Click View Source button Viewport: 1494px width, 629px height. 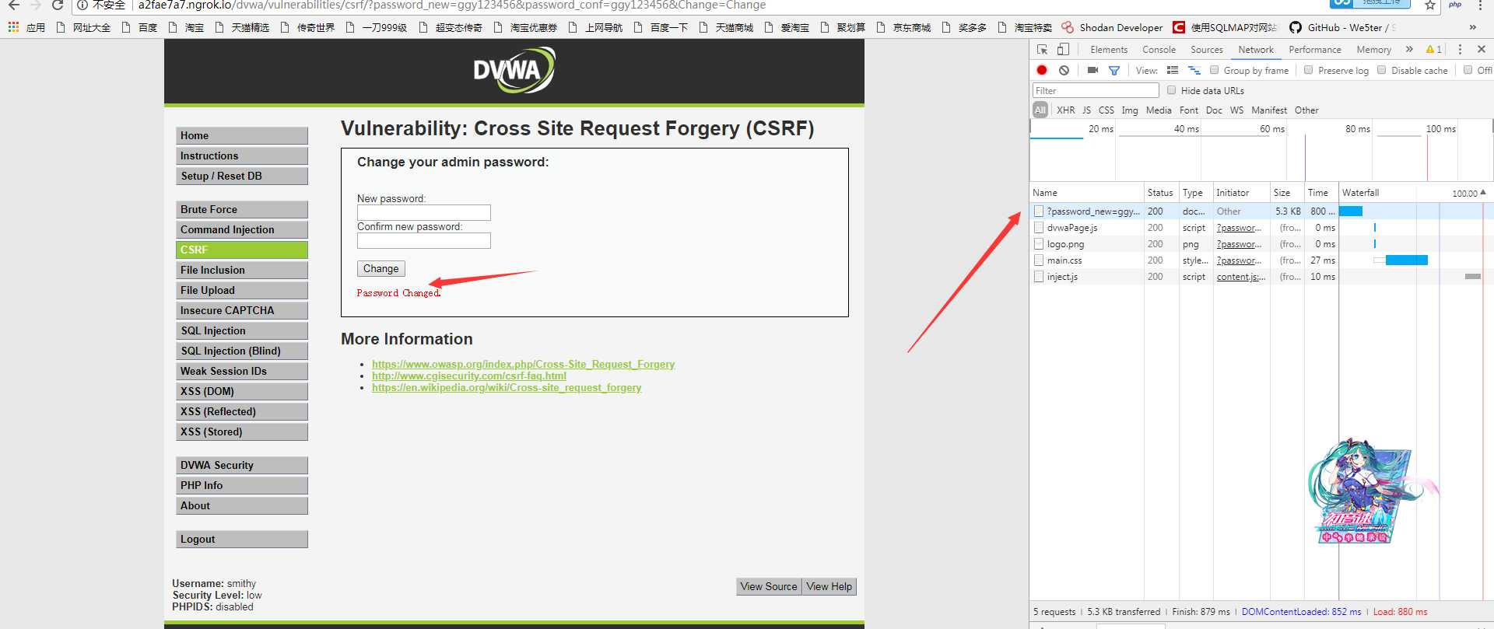pyautogui.click(x=769, y=587)
